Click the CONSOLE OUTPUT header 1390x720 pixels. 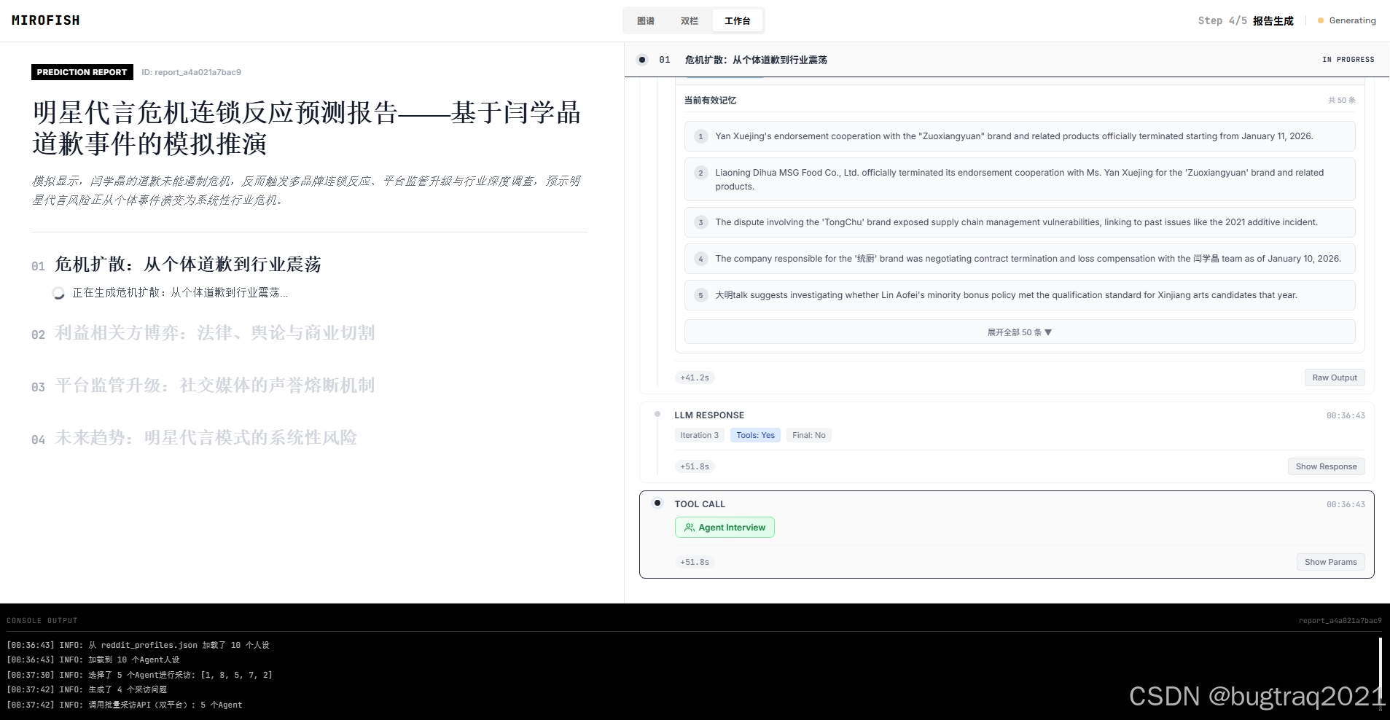tap(42, 621)
